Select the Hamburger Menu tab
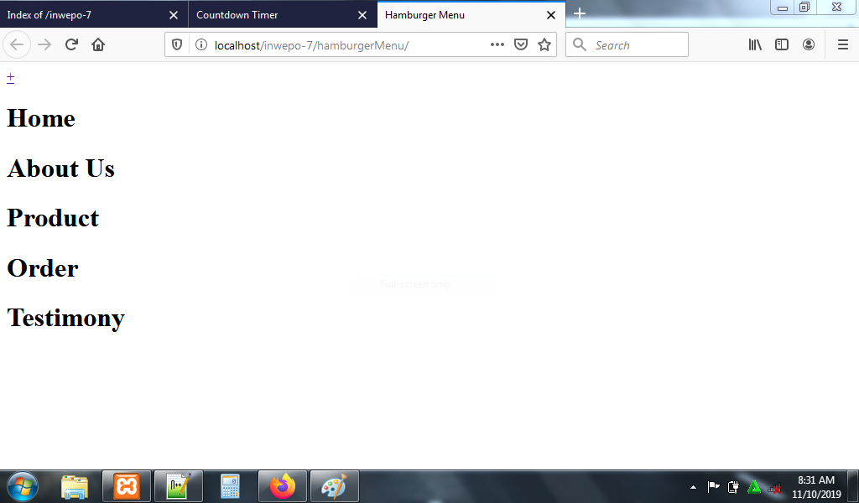Viewport: 859px width, 503px height. 471,15
